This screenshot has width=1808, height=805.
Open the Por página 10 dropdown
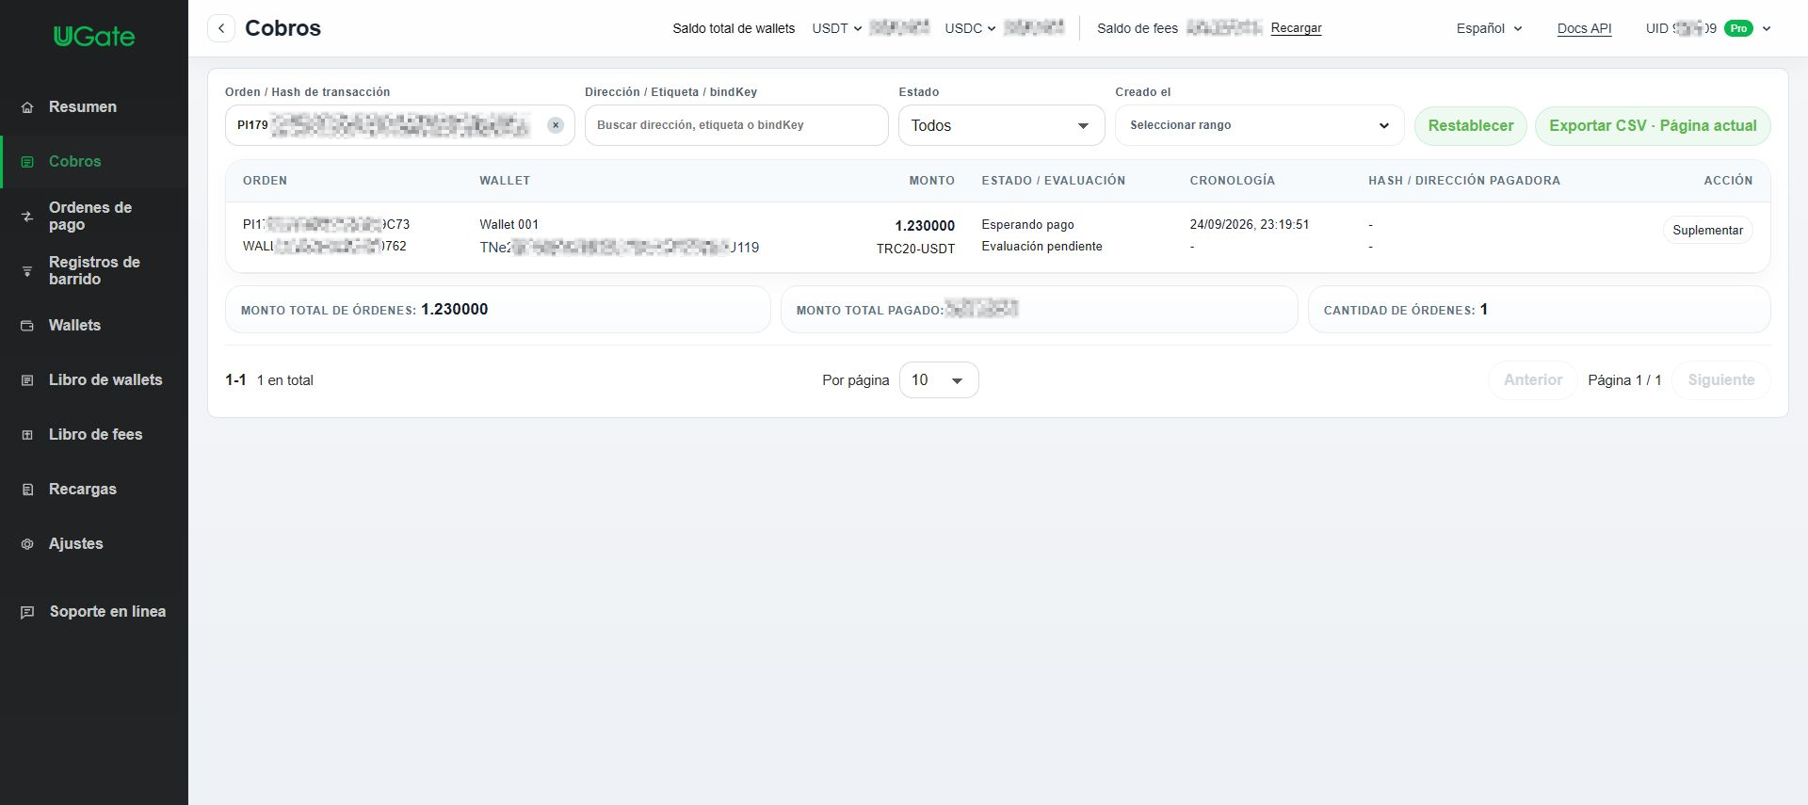(939, 380)
